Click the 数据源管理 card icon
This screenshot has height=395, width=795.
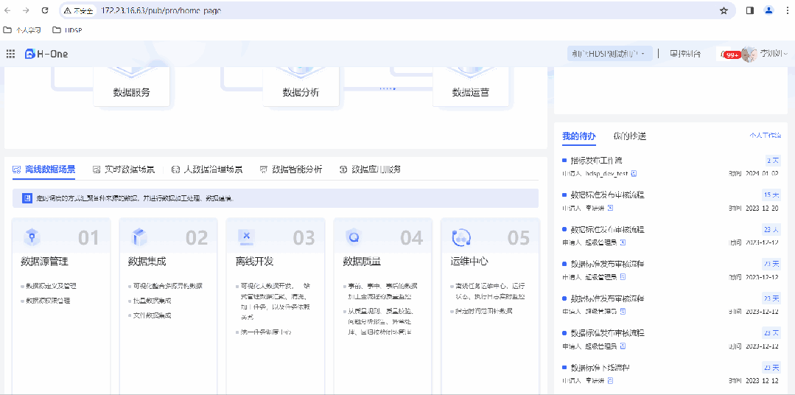(x=32, y=237)
